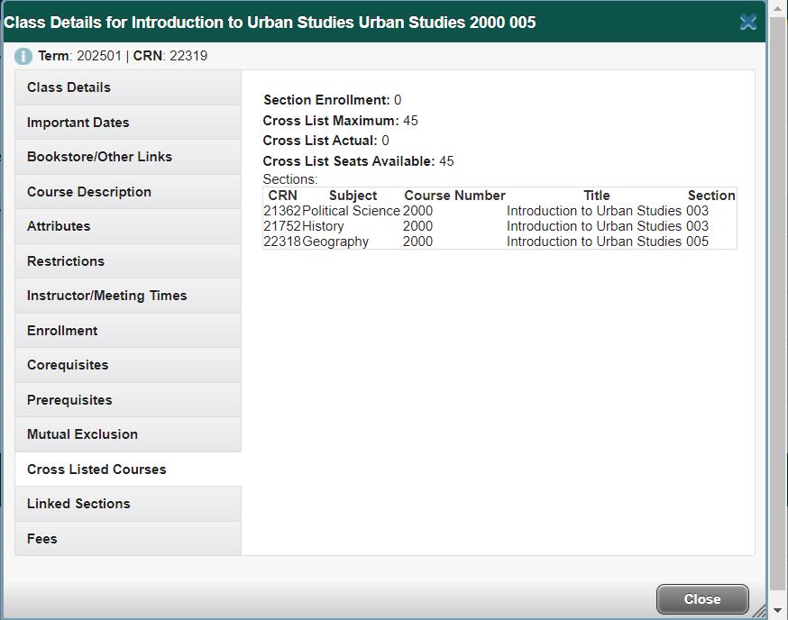The width and height of the screenshot is (788, 620).
Task: Switch to the Restrictions tab
Action: click(x=128, y=261)
